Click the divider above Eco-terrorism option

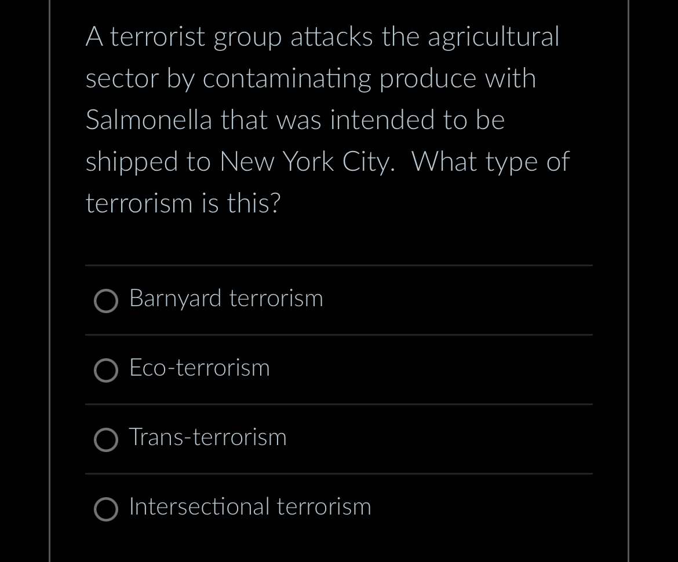(339, 335)
